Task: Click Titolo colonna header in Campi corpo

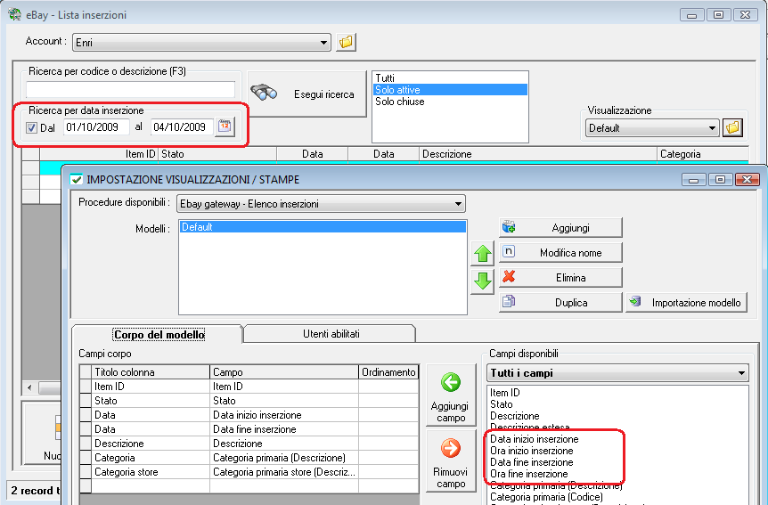Action: 151,372
